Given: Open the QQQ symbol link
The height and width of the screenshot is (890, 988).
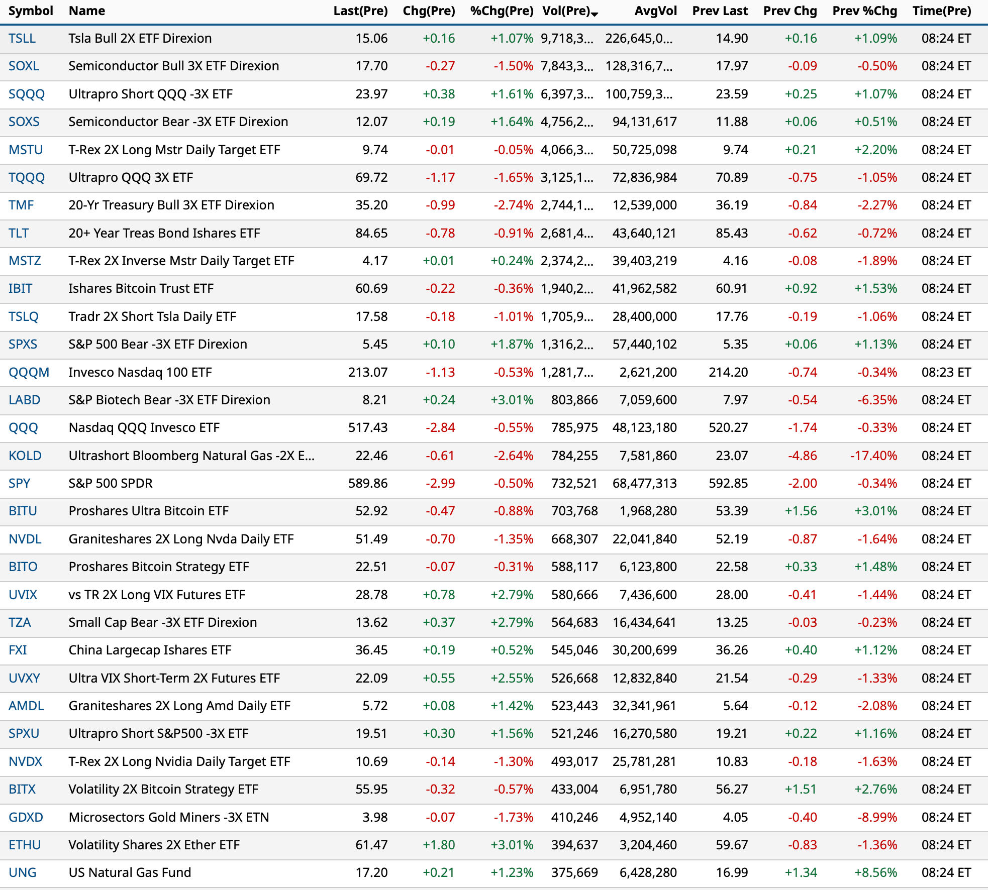Looking at the screenshot, I should 23,428.
